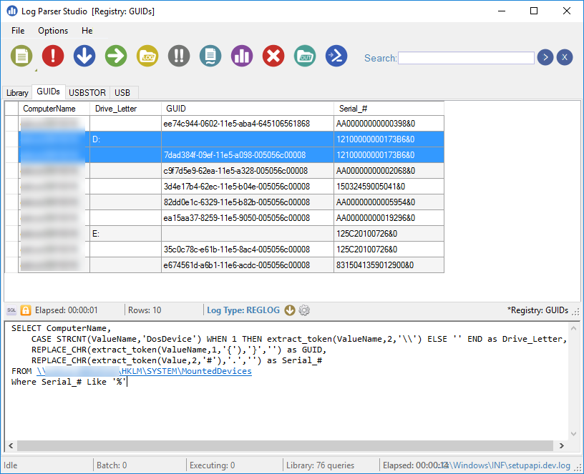
Task: Switch to the Library tab
Action: click(17, 93)
